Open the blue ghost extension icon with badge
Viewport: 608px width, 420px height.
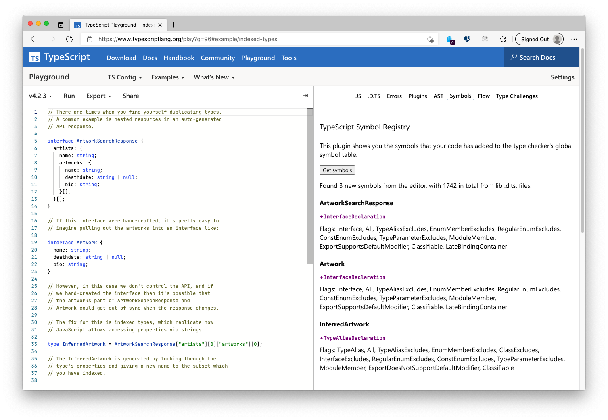point(450,40)
